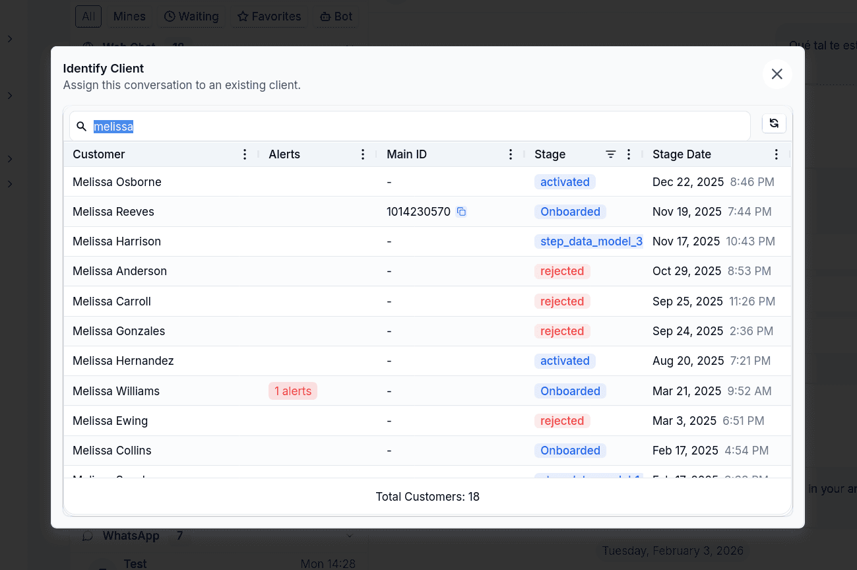This screenshot has width=857, height=570.
Task: Click Main ID 1014230570
Action: (419, 212)
